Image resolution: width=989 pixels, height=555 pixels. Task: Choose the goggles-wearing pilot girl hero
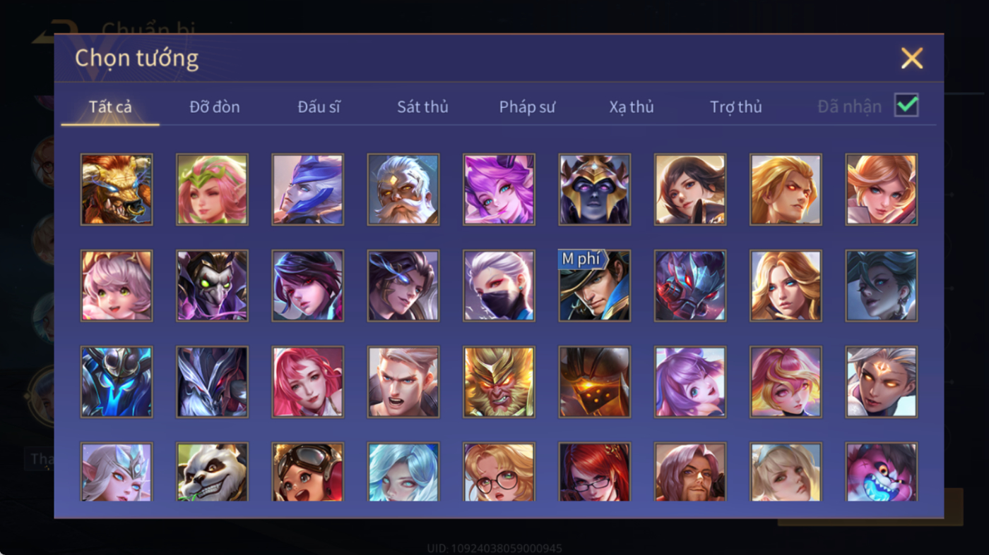point(308,472)
